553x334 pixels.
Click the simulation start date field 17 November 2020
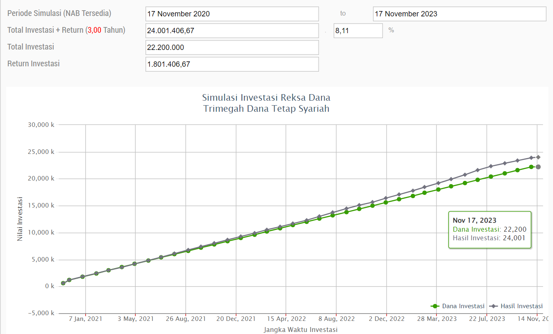click(x=232, y=14)
